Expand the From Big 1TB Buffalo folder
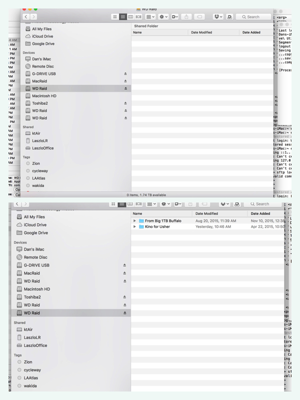This screenshot has width=300, height=400. coord(134,221)
